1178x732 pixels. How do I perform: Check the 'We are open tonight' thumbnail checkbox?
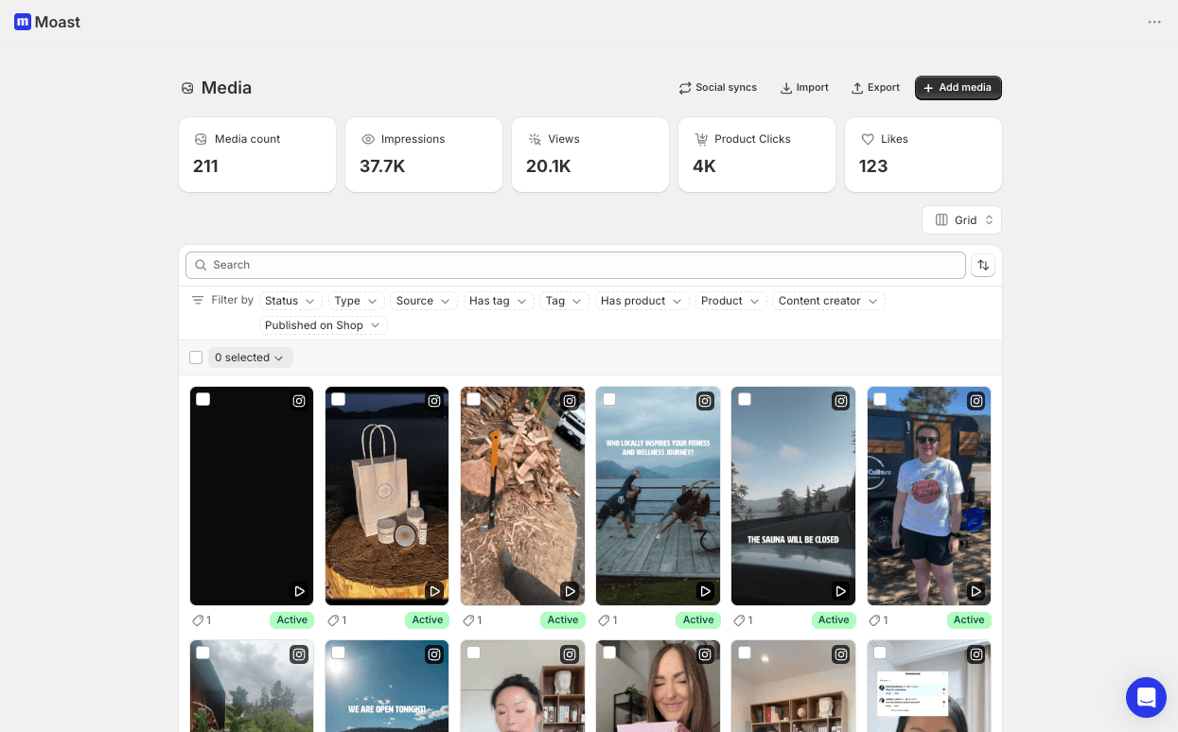[x=338, y=653]
